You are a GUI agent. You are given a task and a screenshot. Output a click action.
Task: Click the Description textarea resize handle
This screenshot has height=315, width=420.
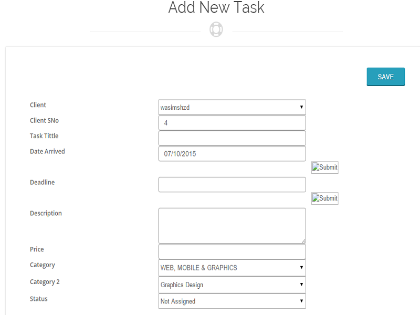303,241
